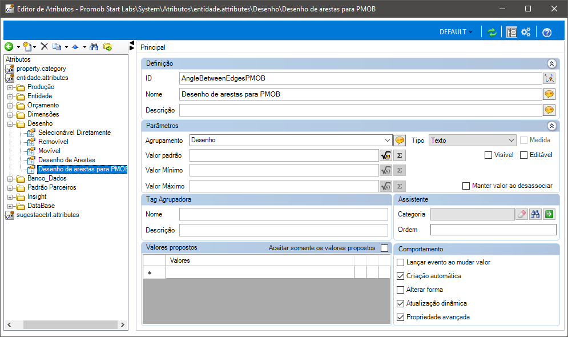
Task: Click the Ordem input field
Action: point(493,230)
